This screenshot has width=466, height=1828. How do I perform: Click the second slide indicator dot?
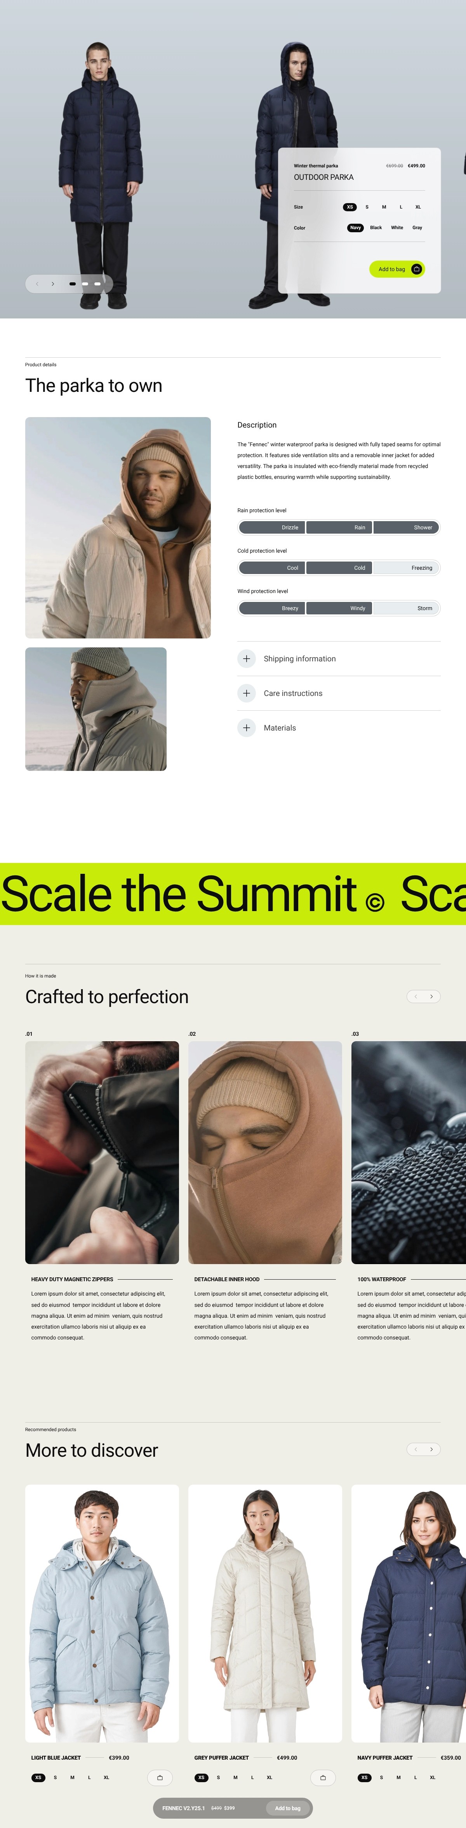(x=85, y=284)
